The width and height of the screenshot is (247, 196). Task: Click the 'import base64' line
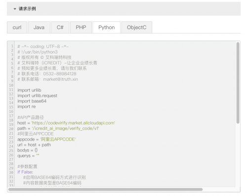click(32, 101)
